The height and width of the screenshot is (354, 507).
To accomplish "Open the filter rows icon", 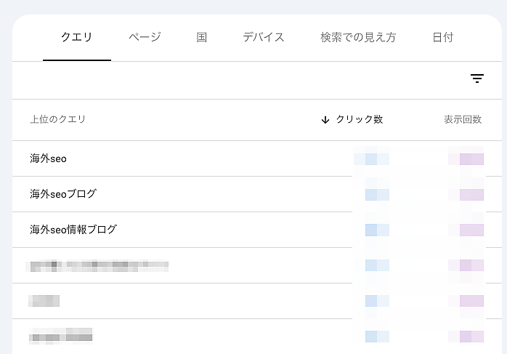I will click(x=477, y=79).
